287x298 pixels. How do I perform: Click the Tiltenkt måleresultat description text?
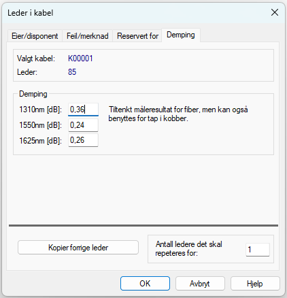coord(178,114)
